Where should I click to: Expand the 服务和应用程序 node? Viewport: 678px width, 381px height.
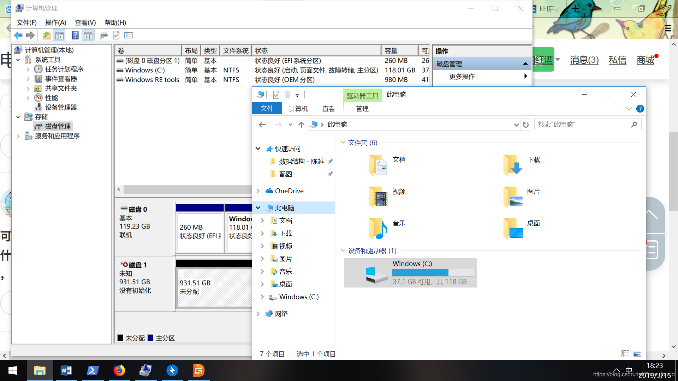click(x=18, y=136)
